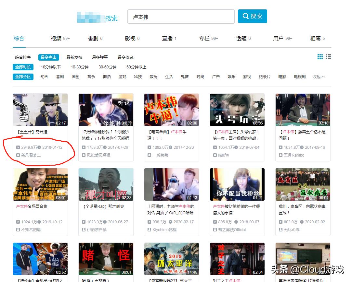
Task: Filter by the 动画 category
Action: (45, 77)
